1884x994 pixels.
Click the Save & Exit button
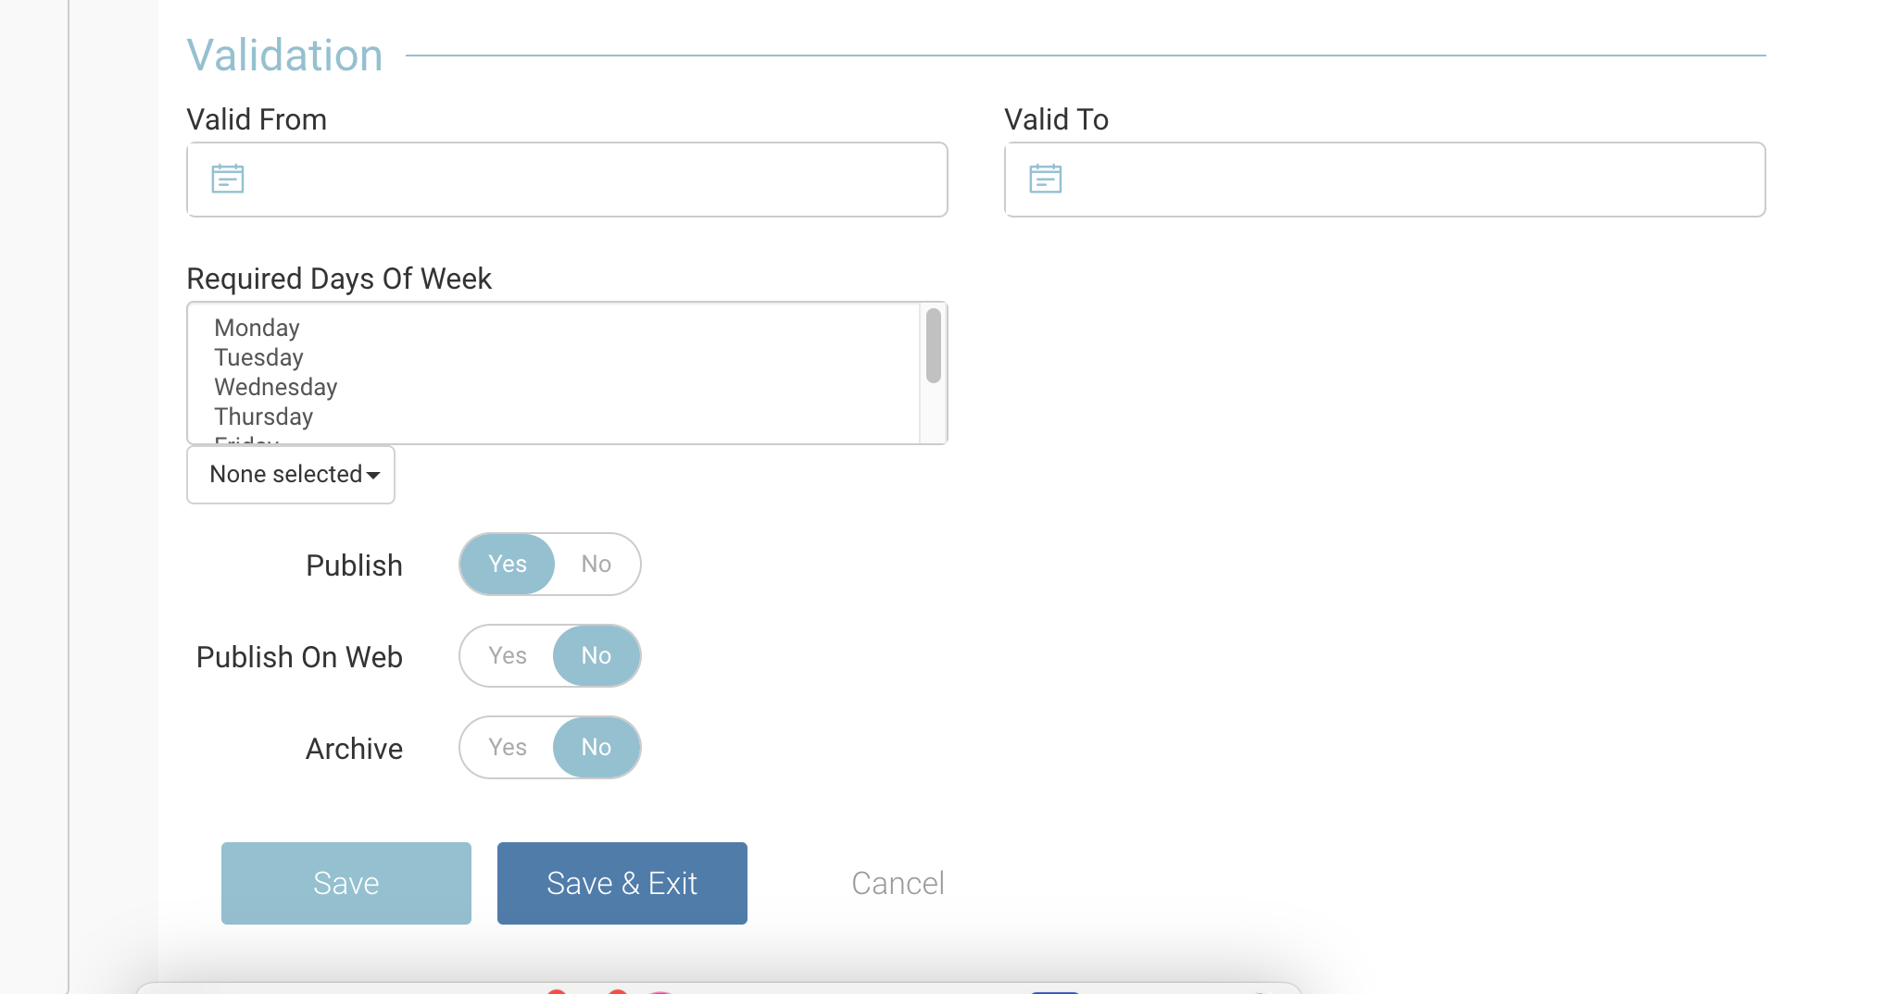coord(622,884)
